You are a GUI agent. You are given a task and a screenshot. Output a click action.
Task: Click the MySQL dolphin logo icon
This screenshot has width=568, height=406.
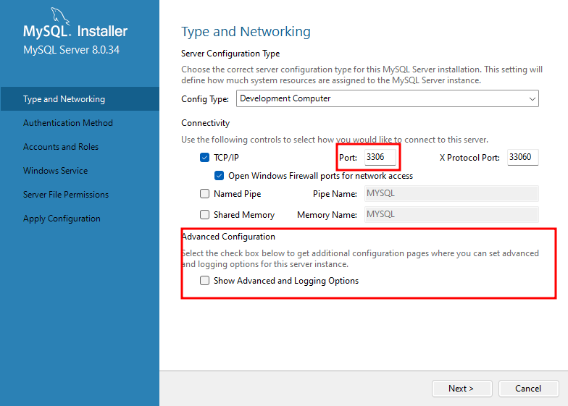[59, 16]
